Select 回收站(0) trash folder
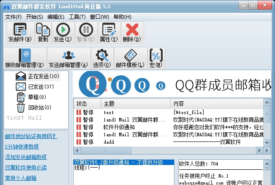This screenshot has width=275, height=185. pyautogui.click(x=40, y=107)
